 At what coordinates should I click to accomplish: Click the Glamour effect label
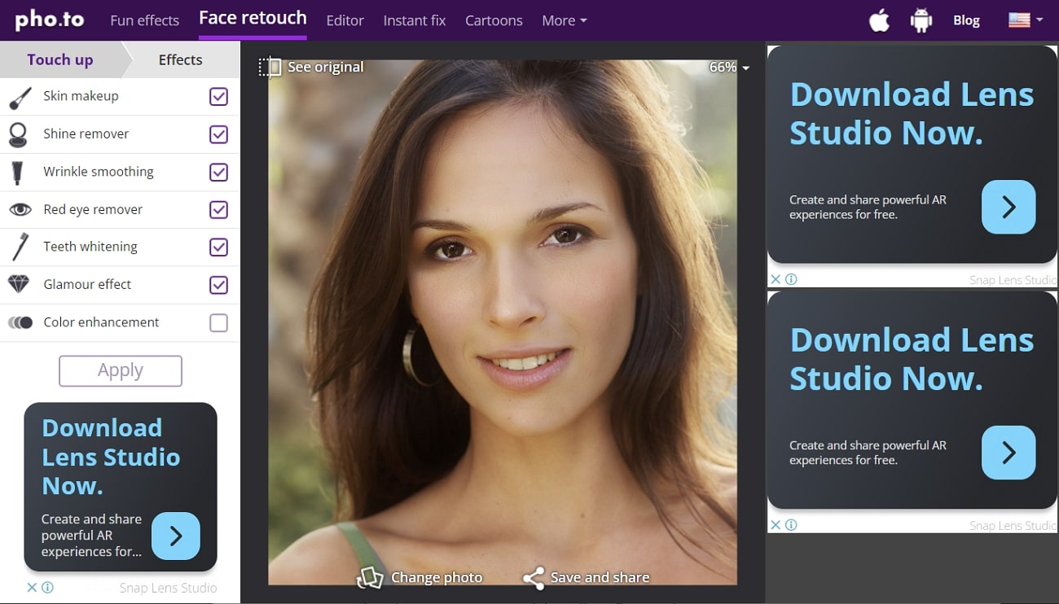click(87, 284)
